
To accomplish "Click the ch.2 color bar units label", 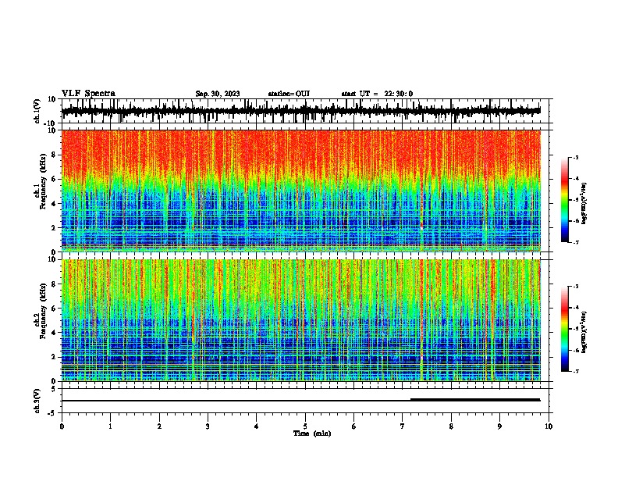I will coord(584,333).
